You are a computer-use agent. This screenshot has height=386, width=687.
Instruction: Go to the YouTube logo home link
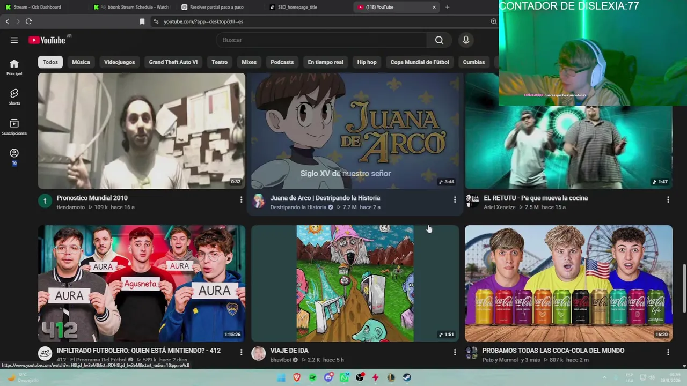(x=47, y=40)
